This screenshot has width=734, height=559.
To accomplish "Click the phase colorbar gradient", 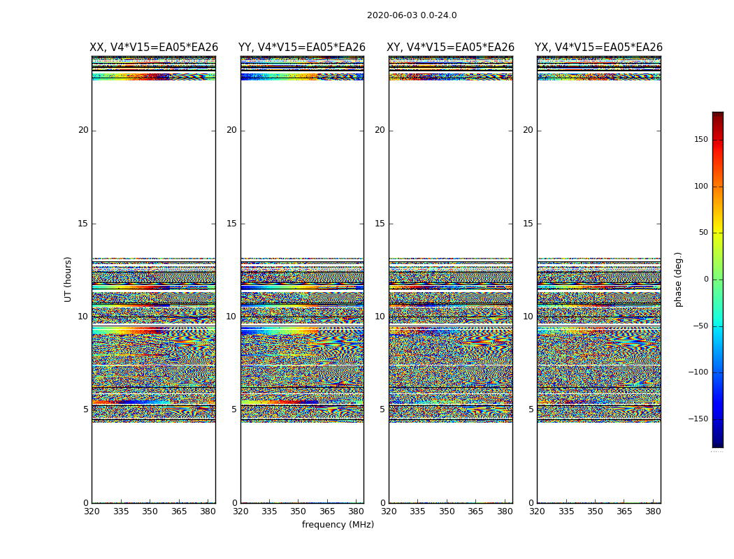I will 717,279.
